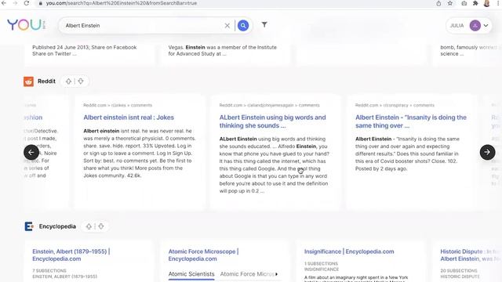Viewport: 502px width, 282px height.
Task: Run the search with the blue magnifier button
Action: 243,25
